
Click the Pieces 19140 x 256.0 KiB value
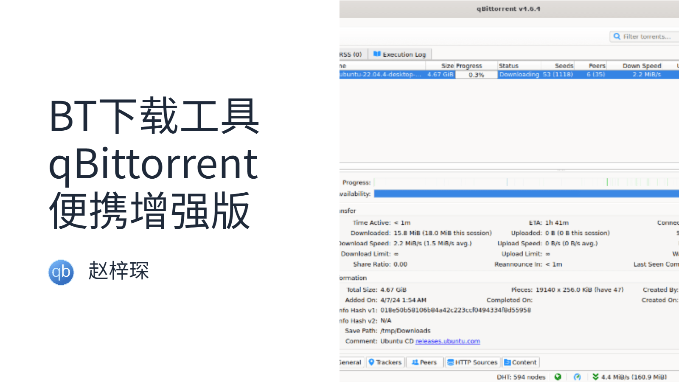point(580,290)
